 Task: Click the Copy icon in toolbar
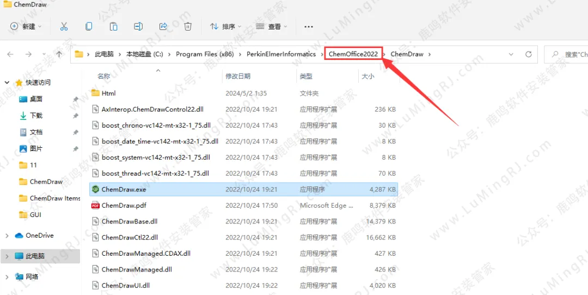89,26
